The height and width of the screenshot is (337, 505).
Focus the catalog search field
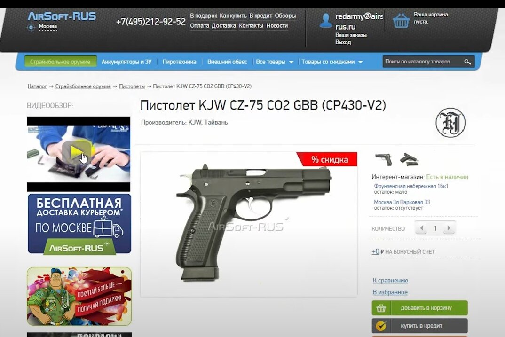[423, 62]
